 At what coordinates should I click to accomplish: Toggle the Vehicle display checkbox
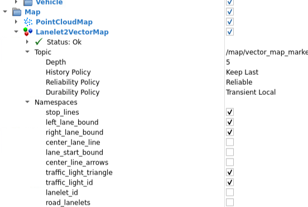(x=230, y=2)
